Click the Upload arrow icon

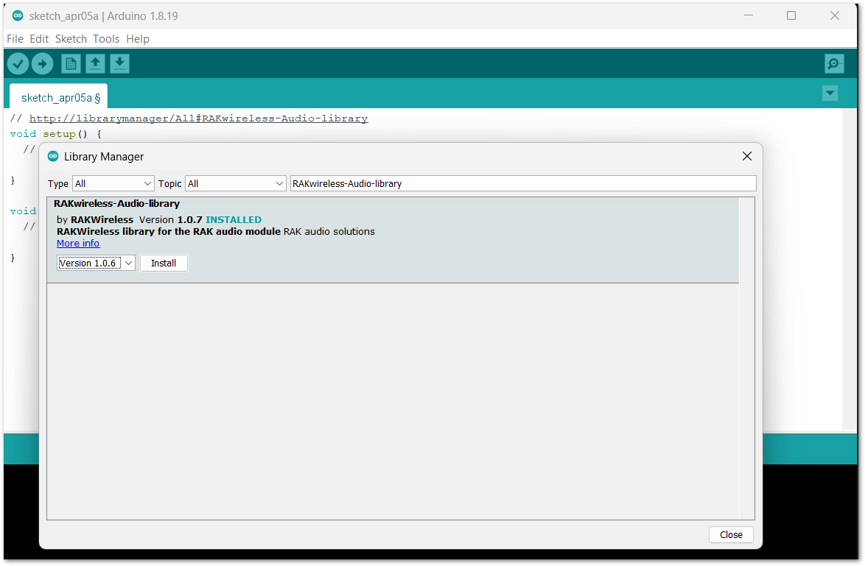tap(42, 64)
